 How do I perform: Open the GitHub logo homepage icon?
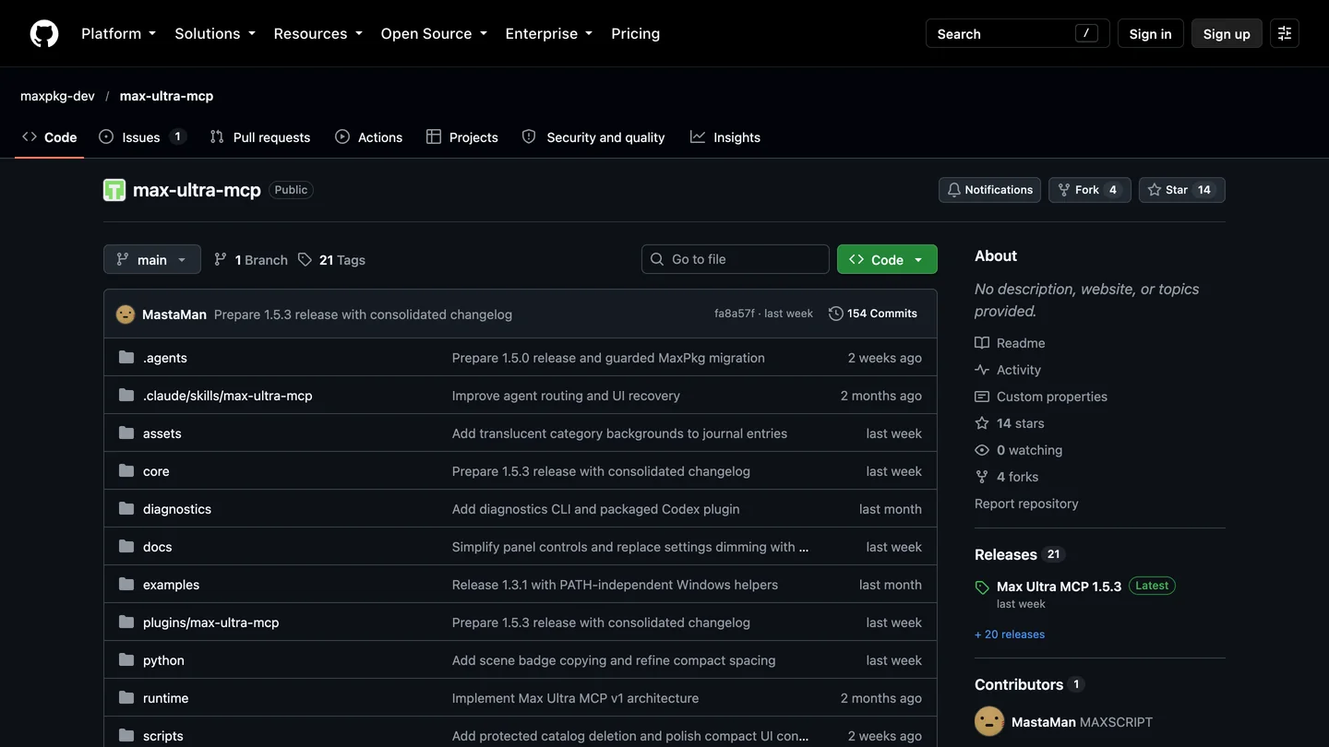point(44,33)
